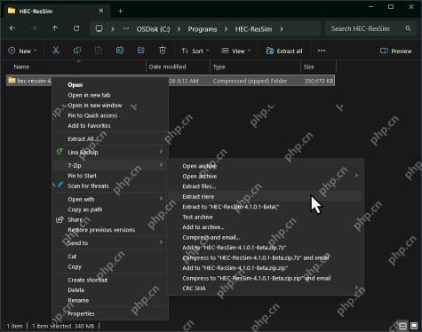Viewport: 422px width, 332px height.
Task: Choose Rename in the context menu
Action: [78, 300]
